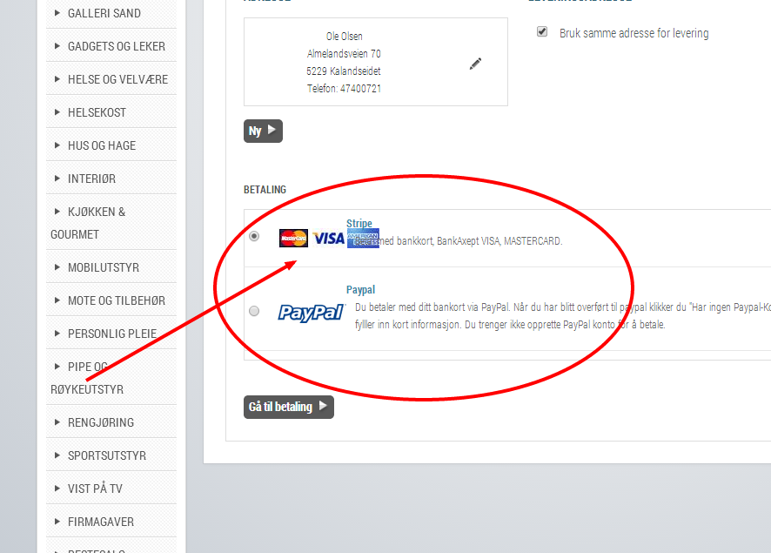Expand the GADGETS OG LEKER arrow
771x553 pixels.
[57, 46]
